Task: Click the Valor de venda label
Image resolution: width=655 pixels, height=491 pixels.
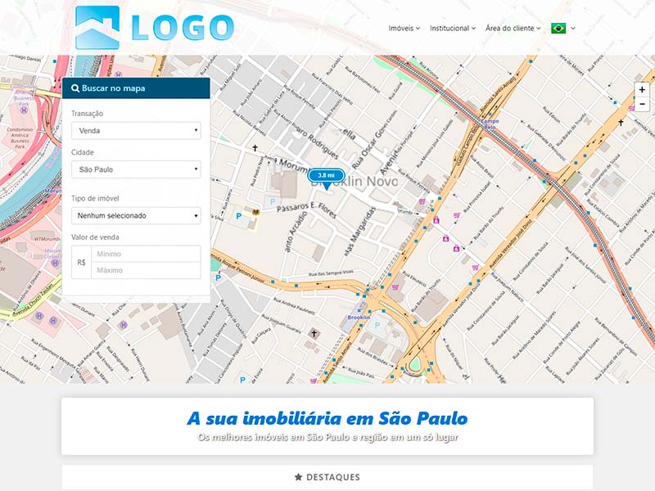Action: pos(95,237)
